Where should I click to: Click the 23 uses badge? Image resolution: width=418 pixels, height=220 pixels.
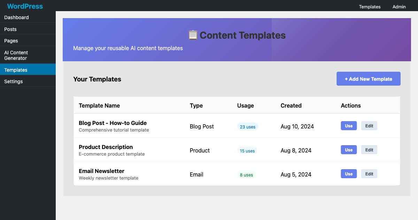tap(247, 127)
